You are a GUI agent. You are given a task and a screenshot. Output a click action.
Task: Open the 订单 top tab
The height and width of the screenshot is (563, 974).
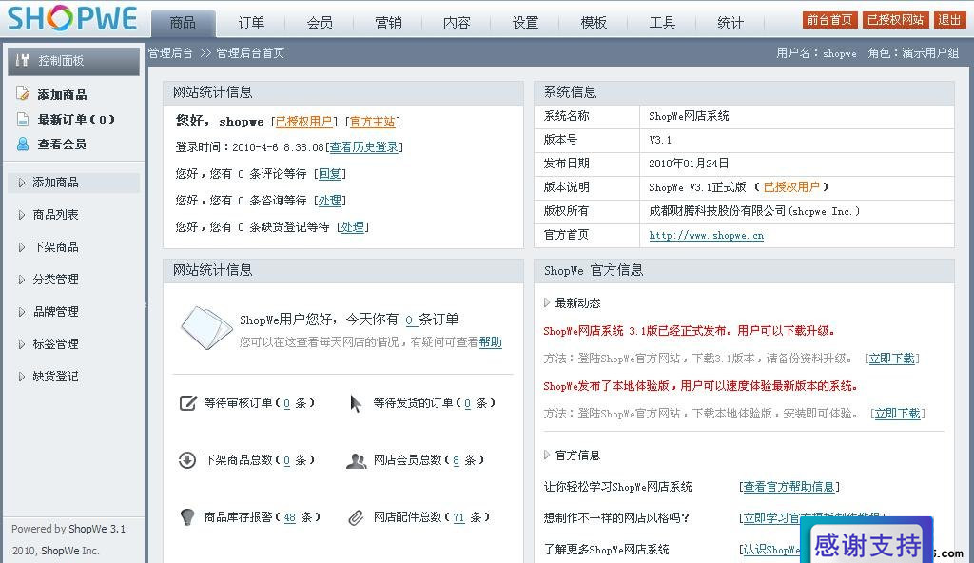tap(251, 24)
